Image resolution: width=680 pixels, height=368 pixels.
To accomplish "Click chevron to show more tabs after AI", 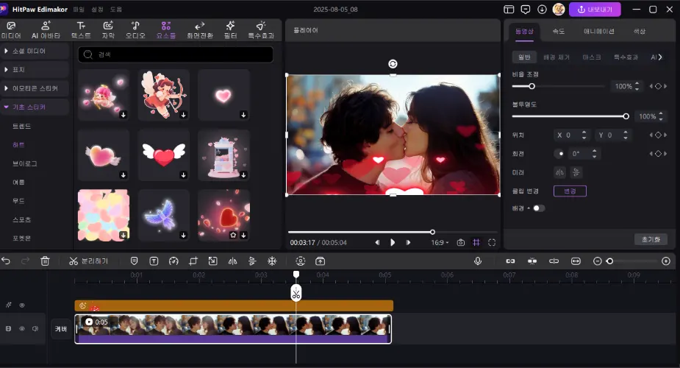I will [660, 57].
